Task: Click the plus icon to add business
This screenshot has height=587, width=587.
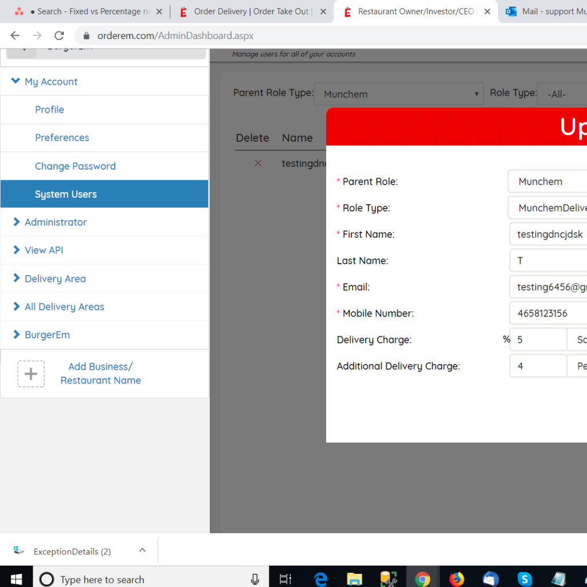Action: click(x=31, y=374)
